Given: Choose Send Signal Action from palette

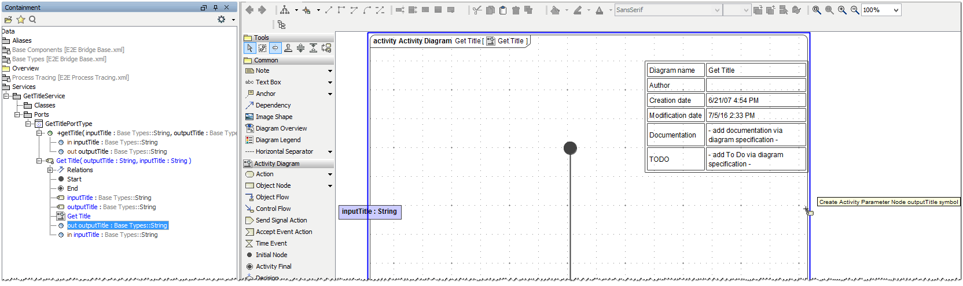Looking at the screenshot, I should tap(281, 220).
